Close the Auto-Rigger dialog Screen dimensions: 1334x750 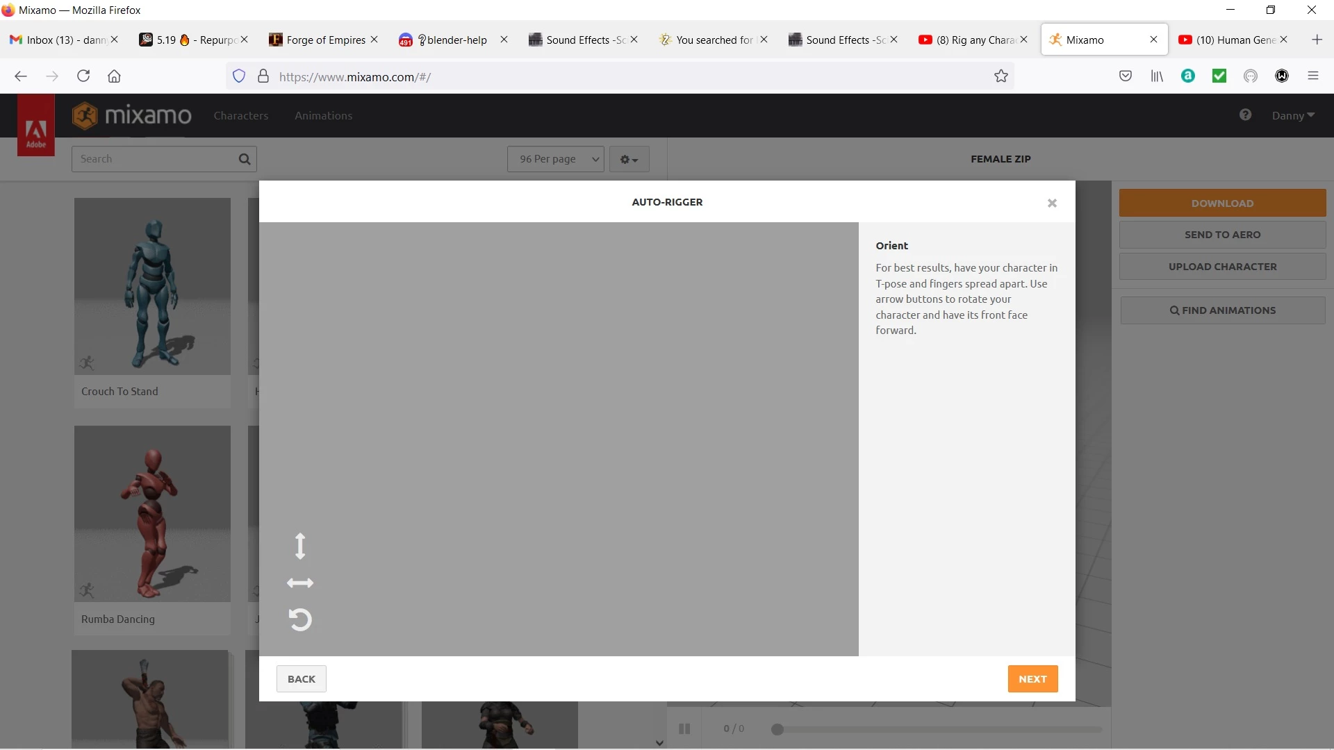point(1052,203)
